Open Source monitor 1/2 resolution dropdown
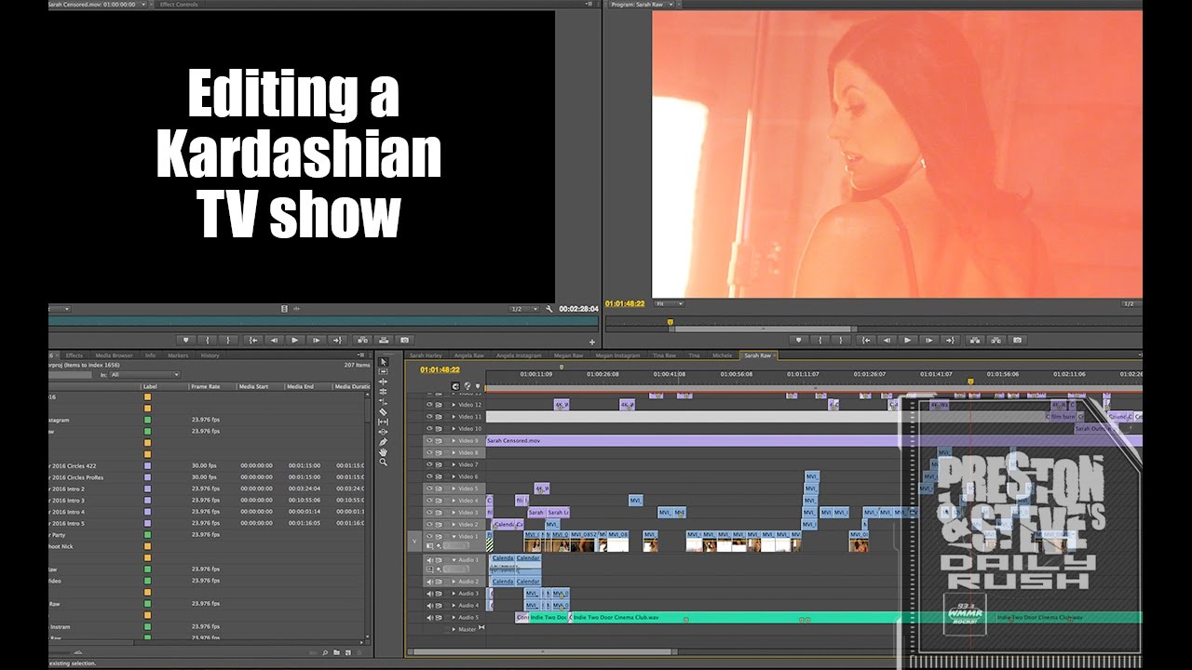Image resolution: width=1192 pixels, height=670 pixels. click(x=523, y=309)
